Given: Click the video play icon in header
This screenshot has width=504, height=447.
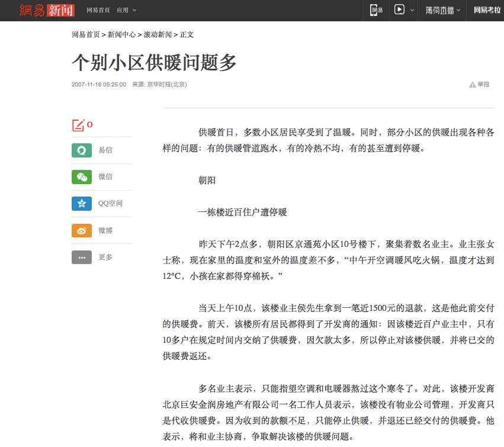Looking at the screenshot, I should click(x=399, y=9).
